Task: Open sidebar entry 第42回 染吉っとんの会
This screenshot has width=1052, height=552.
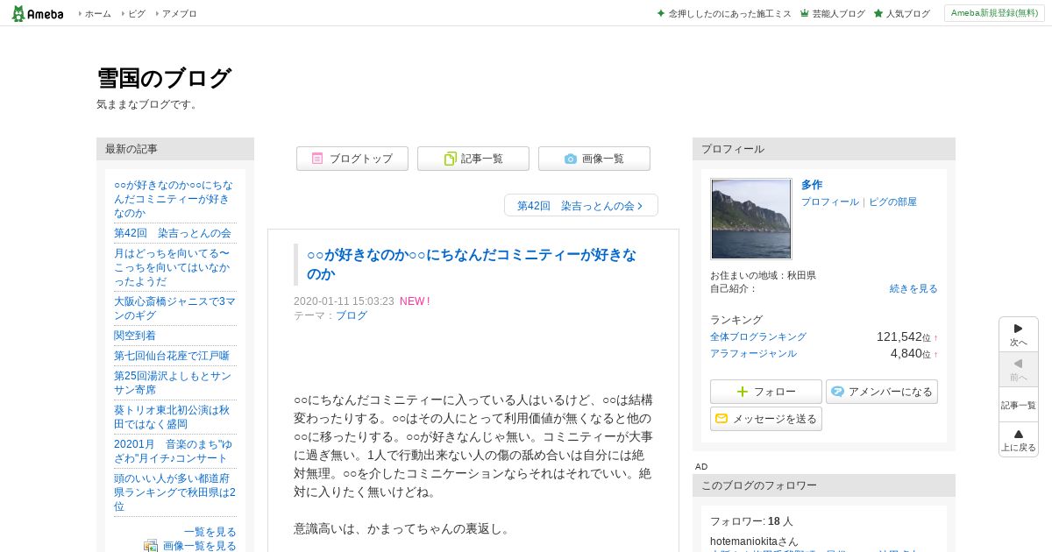Action: pyautogui.click(x=173, y=233)
